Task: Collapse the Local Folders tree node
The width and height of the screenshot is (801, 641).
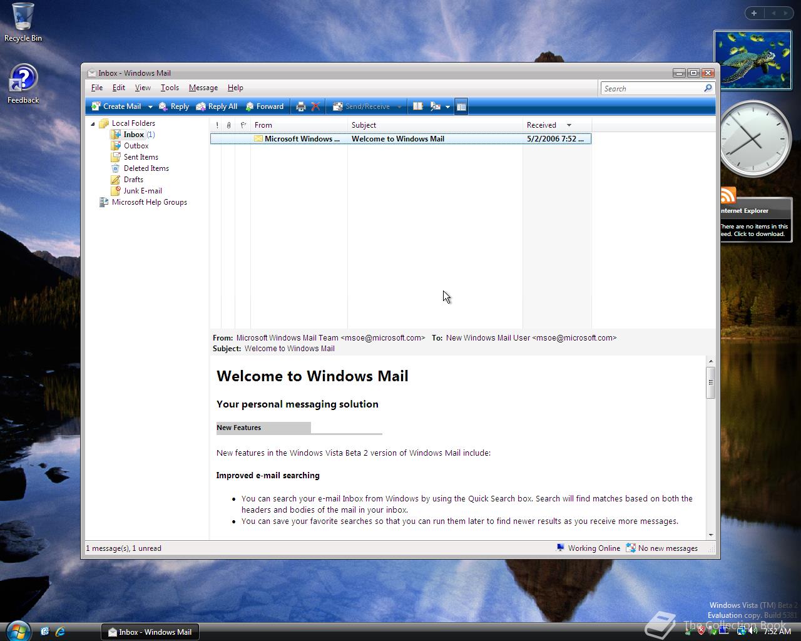Action: (93, 123)
